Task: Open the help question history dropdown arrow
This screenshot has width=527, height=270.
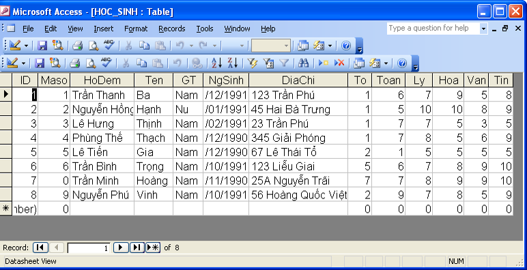Action: tap(483, 29)
